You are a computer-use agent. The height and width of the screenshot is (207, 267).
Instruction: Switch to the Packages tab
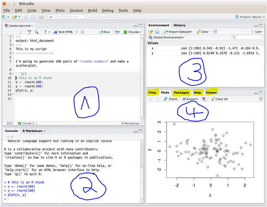pyautogui.click(x=181, y=93)
